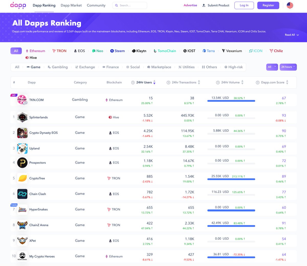The height and width of the screenshot is (266, 307).
Task: Click help icon next to 24hr Transactions
Action: click(168, 82)
